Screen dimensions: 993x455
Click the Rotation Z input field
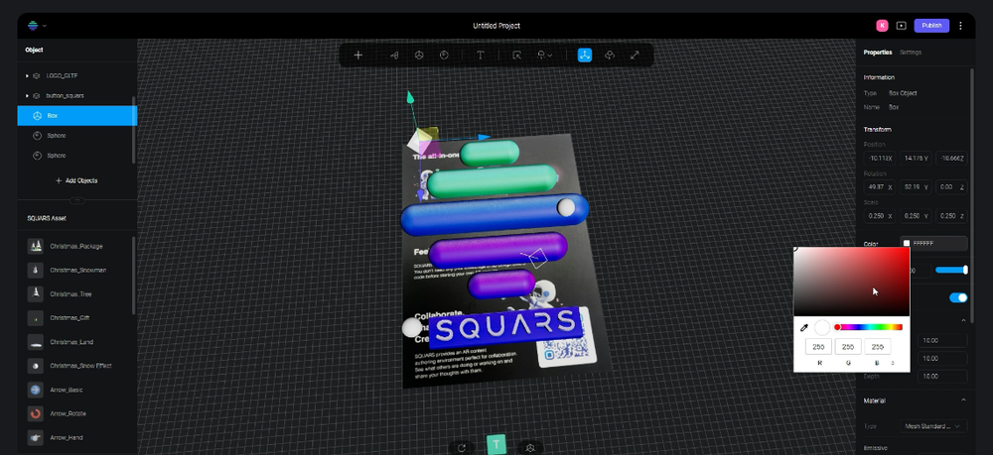tap(951, 187)
